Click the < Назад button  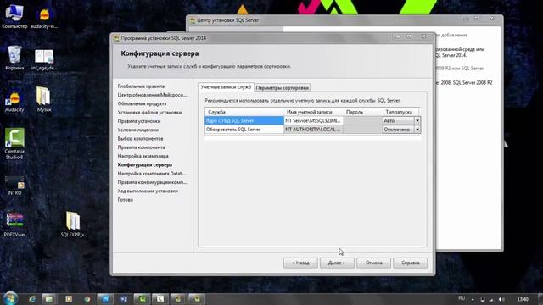coord(300,263)
